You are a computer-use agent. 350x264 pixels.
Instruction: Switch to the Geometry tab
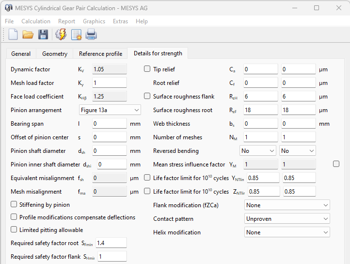55,54
